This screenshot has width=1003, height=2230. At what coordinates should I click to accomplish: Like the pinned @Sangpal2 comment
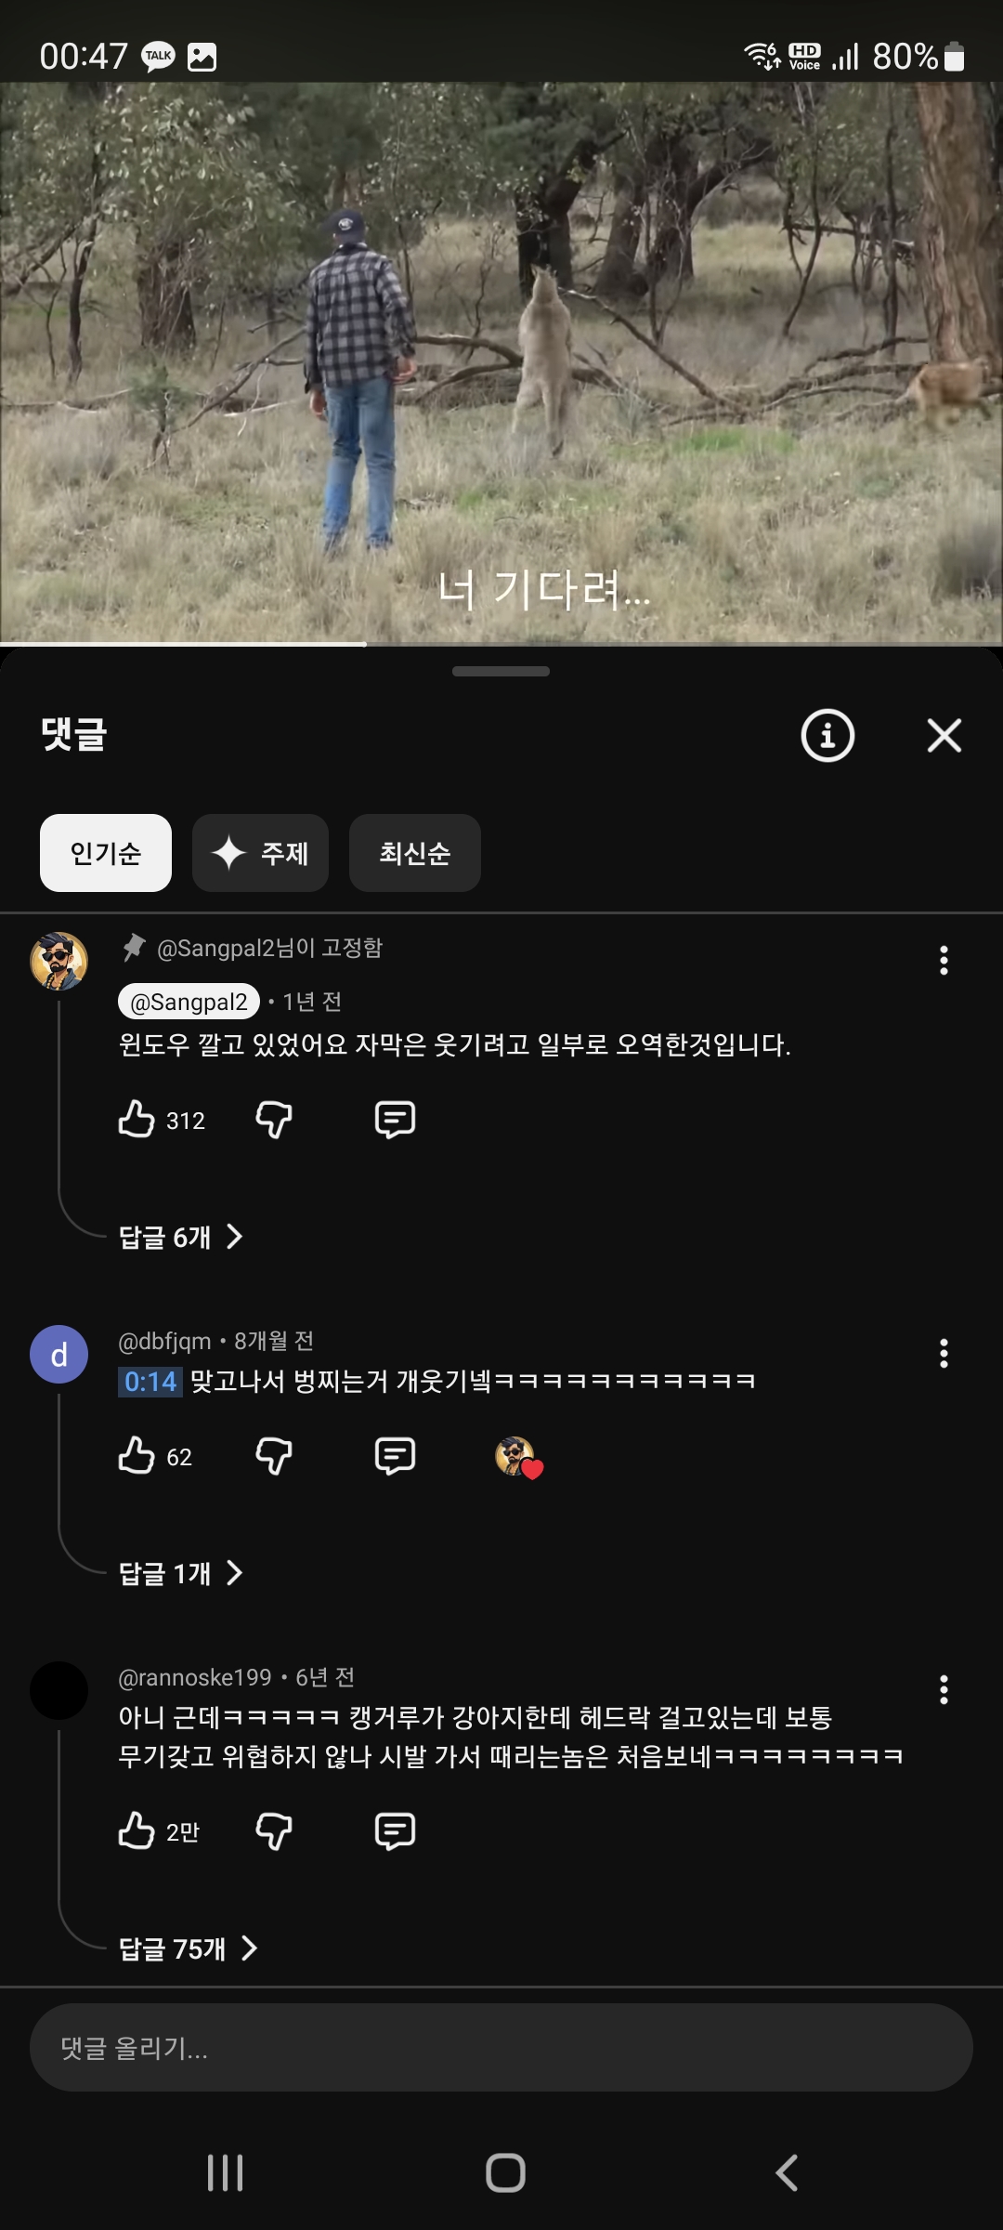[x=137, y=1120]
